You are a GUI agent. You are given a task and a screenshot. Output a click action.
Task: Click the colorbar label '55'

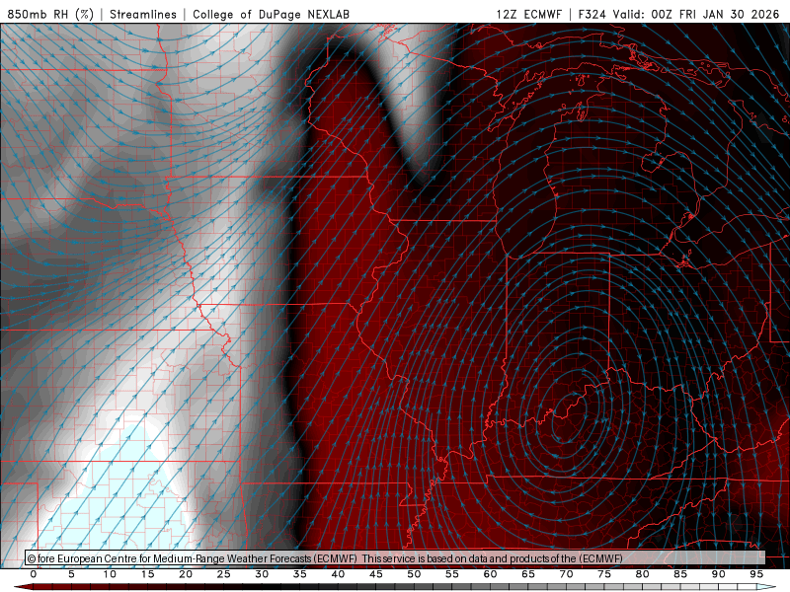click(452, 574)
